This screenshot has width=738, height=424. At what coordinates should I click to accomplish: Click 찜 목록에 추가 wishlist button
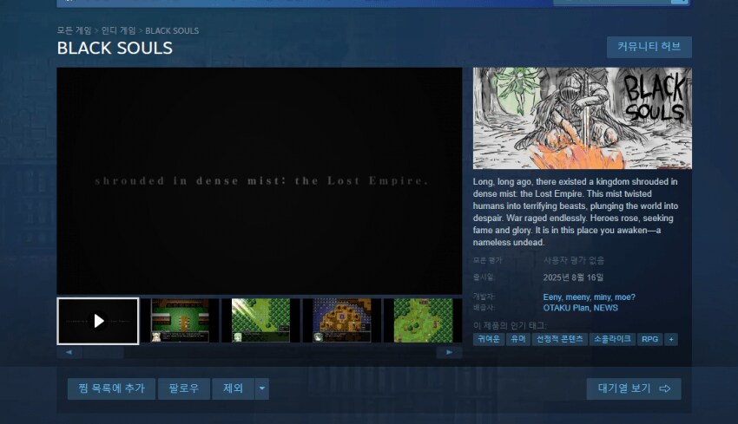pyautogui.click(x=111, y=388)
